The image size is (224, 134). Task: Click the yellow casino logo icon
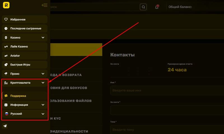(6, 5)
